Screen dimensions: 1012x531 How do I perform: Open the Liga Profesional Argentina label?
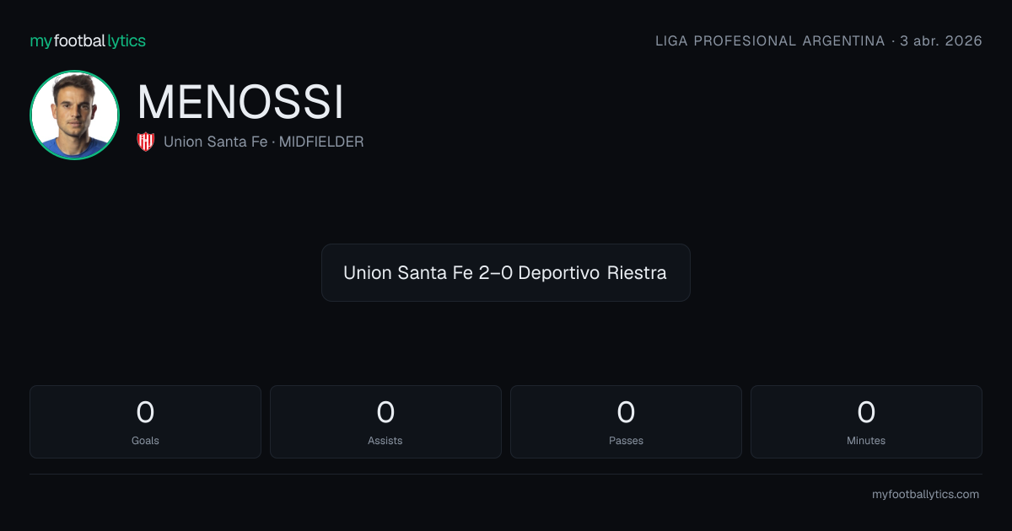[x=770, y=40]
